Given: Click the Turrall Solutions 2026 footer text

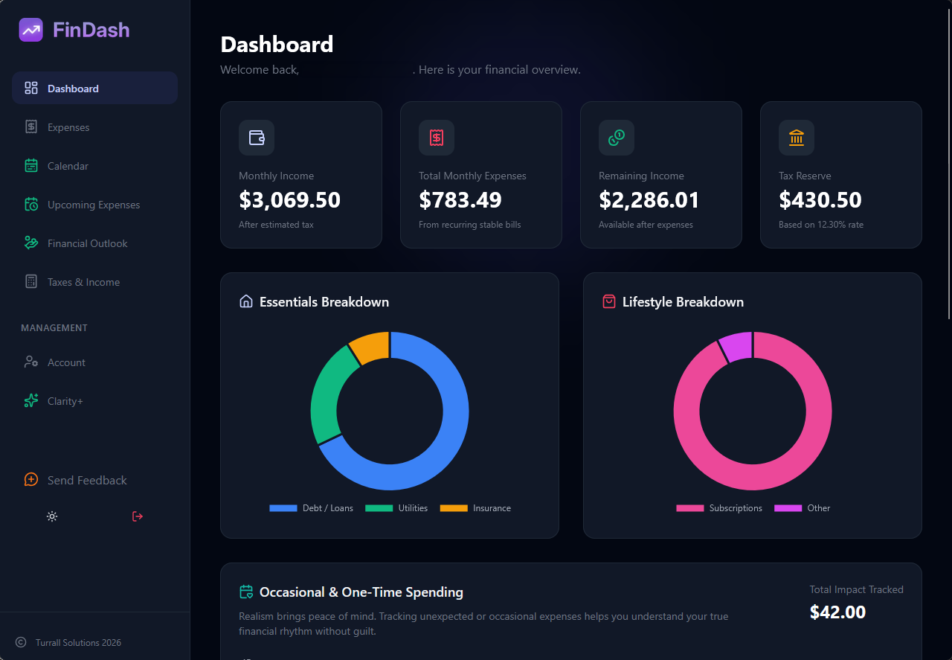Looking at the screenshot, I should 78,643.
